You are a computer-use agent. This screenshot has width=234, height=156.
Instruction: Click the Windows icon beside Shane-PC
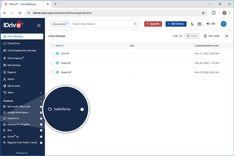(x=57, y=63)
